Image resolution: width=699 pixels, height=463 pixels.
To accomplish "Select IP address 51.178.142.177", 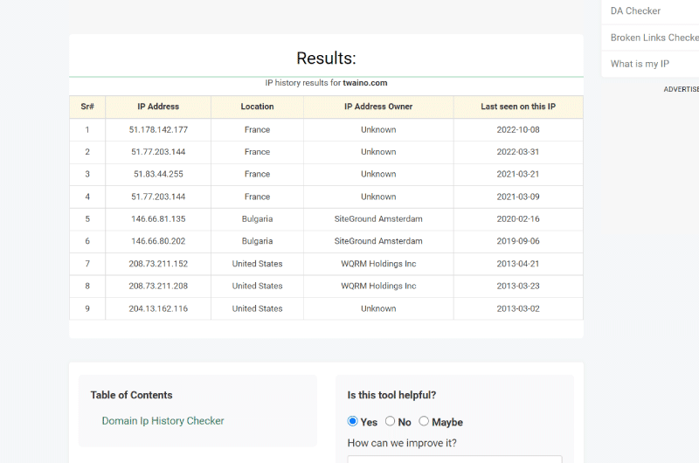I will tap(158, 129).
